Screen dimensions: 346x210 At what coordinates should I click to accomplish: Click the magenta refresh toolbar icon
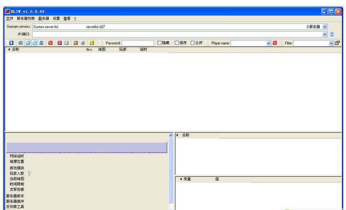click(x=60, y=43)
